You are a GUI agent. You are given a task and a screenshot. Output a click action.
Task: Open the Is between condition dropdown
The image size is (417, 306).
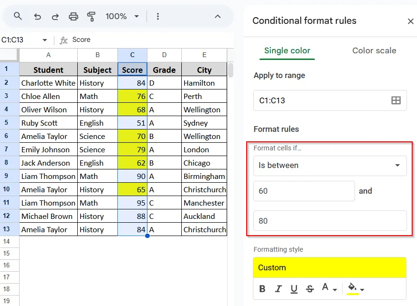pos(330,166)
